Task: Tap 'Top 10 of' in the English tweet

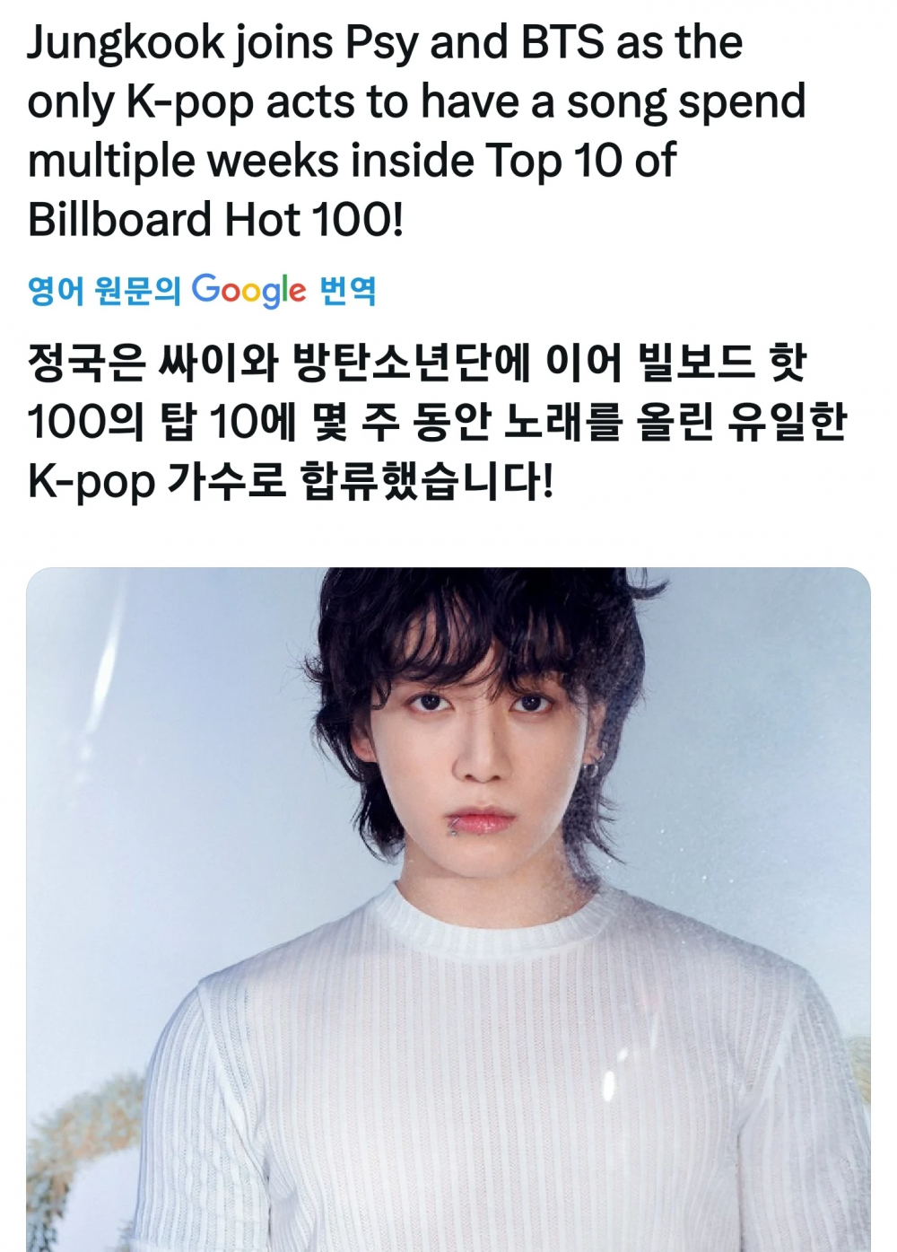Action: (581, 162)
